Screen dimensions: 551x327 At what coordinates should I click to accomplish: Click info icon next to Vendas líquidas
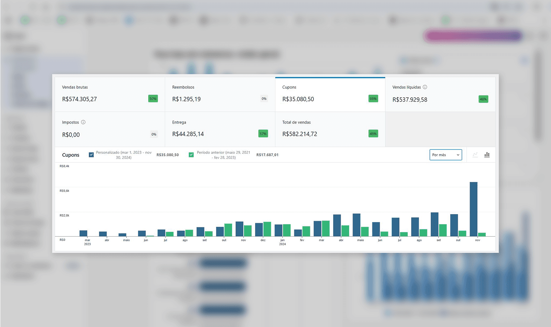coord(425,87)
